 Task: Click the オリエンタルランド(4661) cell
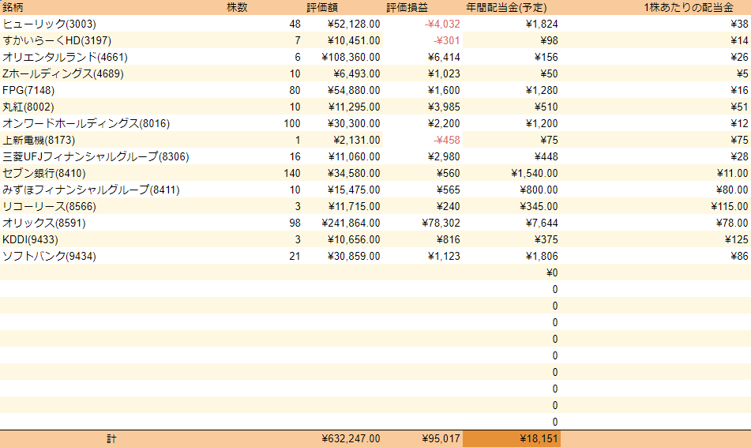click(x=65, y=57)
